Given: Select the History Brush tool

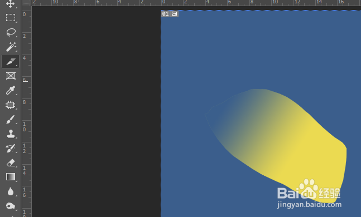Looking at the screenshot, I should tap(11, 149).
